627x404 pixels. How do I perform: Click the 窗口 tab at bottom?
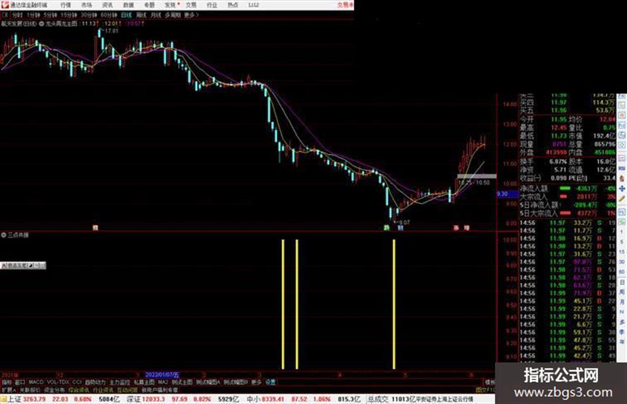[x=20, y=382]
